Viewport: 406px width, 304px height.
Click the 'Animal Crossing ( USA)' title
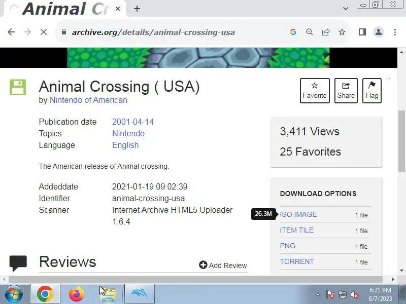coord(119,86)
